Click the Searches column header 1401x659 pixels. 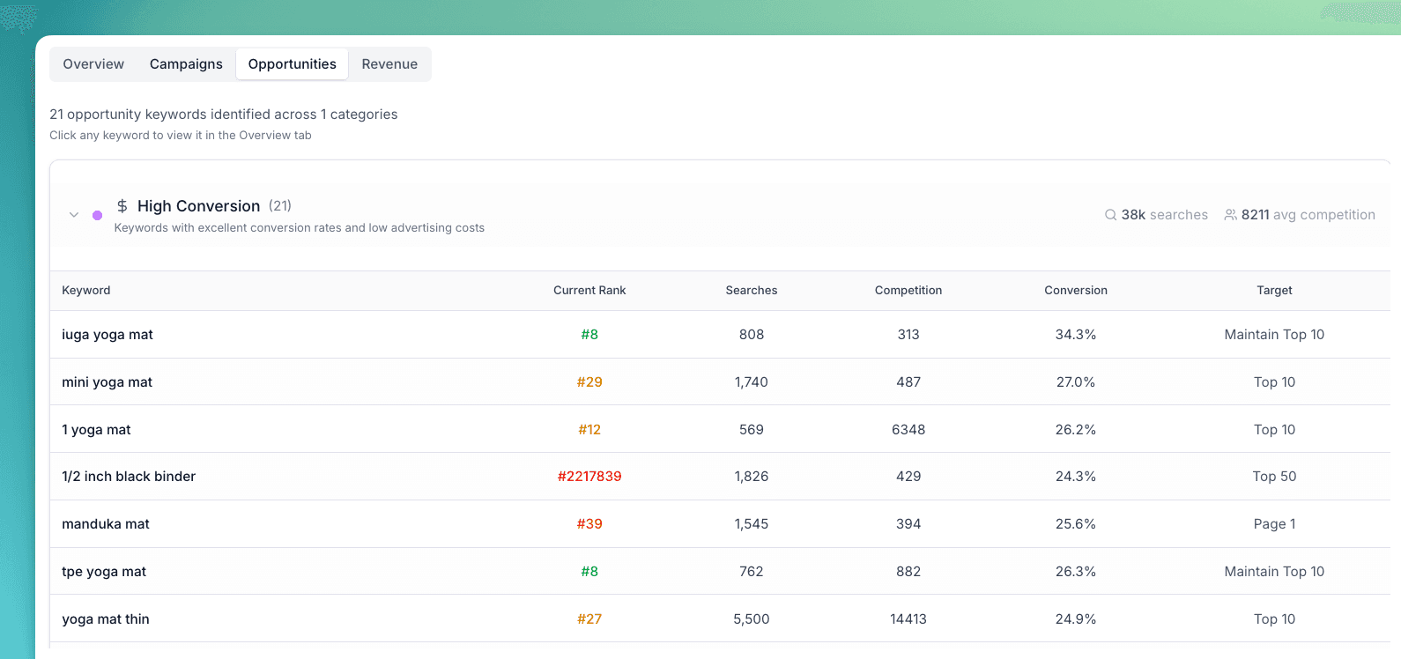click(752, 291)
